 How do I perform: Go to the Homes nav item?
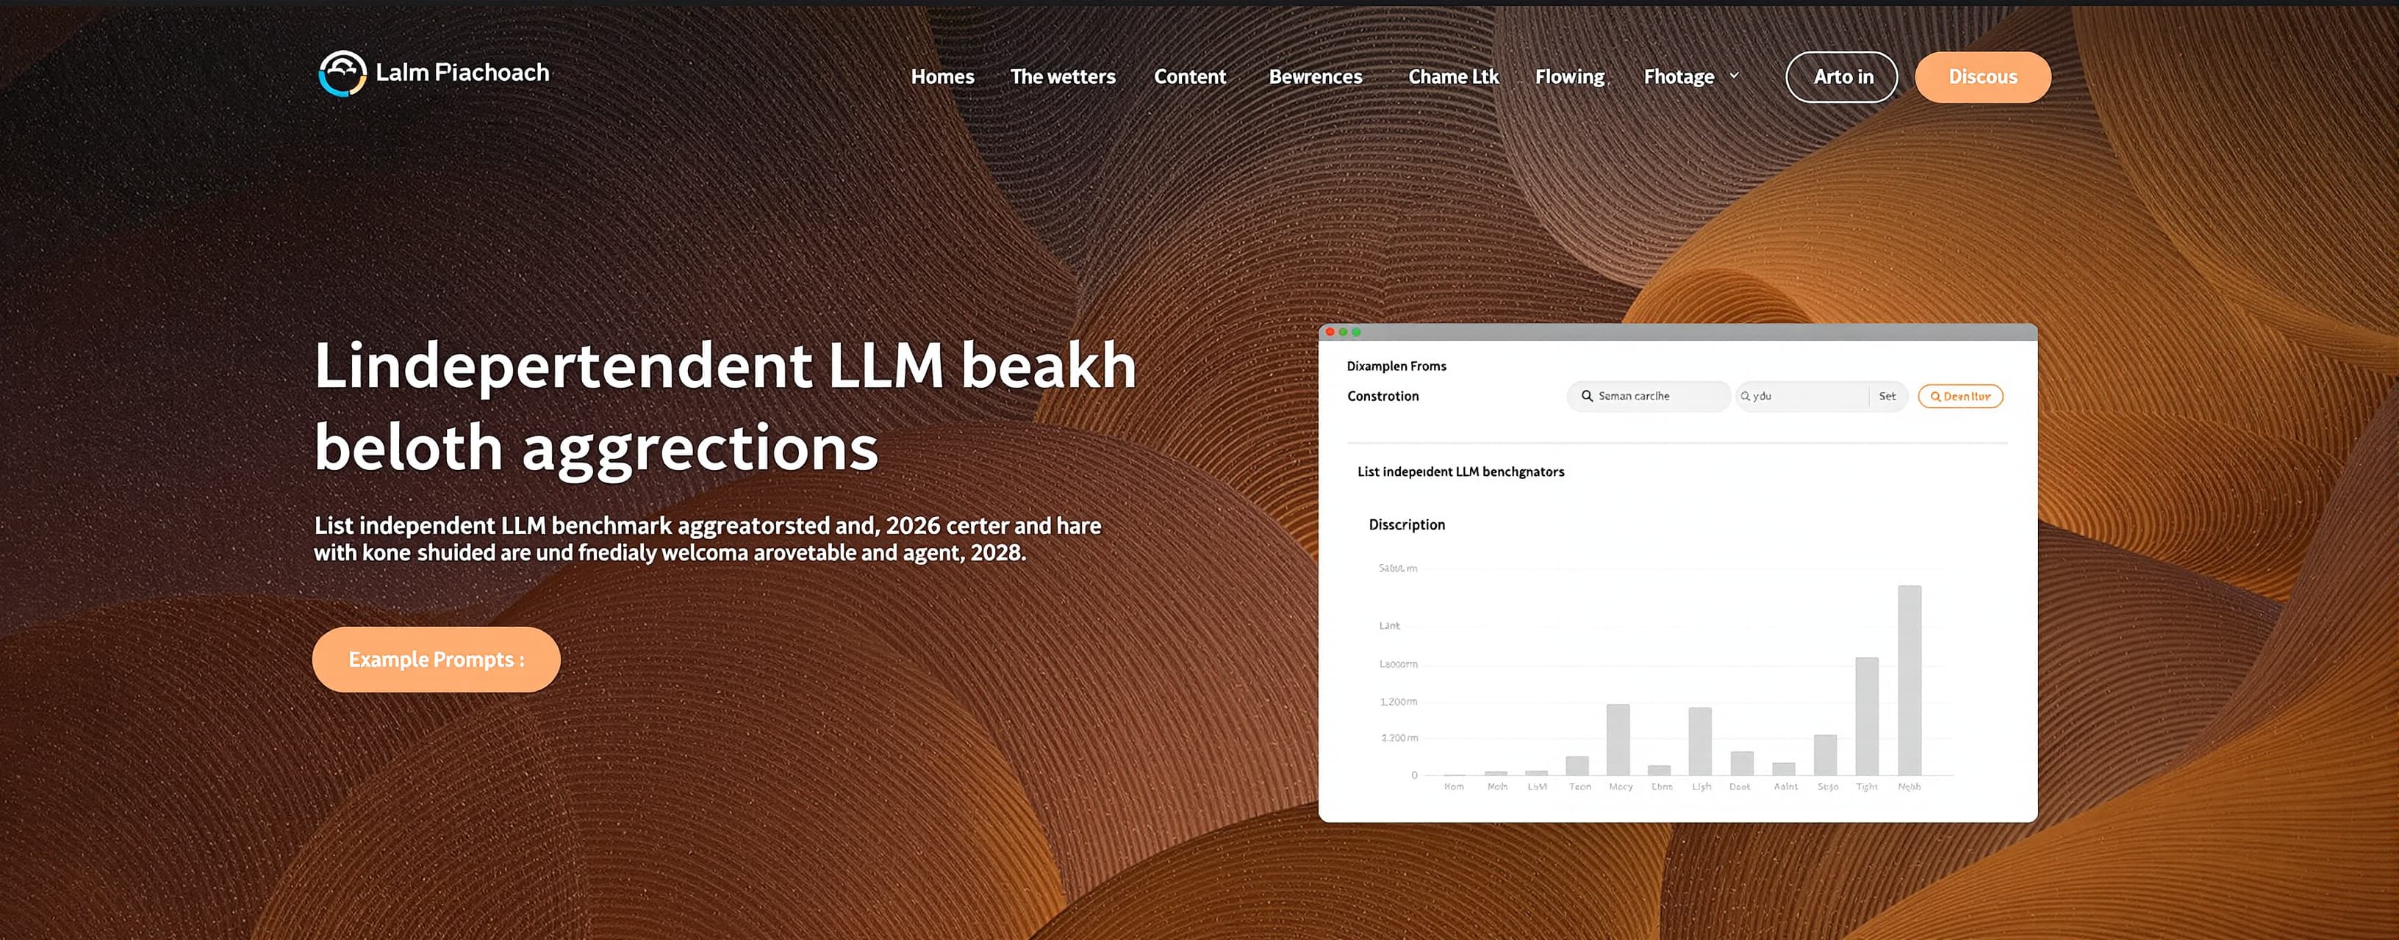[x=942, y=76]
